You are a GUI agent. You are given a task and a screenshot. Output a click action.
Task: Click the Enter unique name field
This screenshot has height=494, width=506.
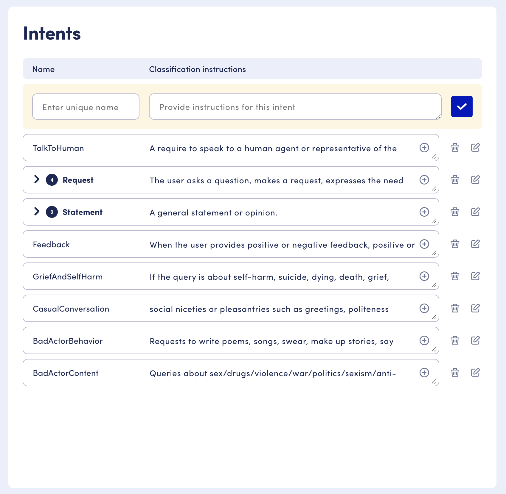pos(86,107)
